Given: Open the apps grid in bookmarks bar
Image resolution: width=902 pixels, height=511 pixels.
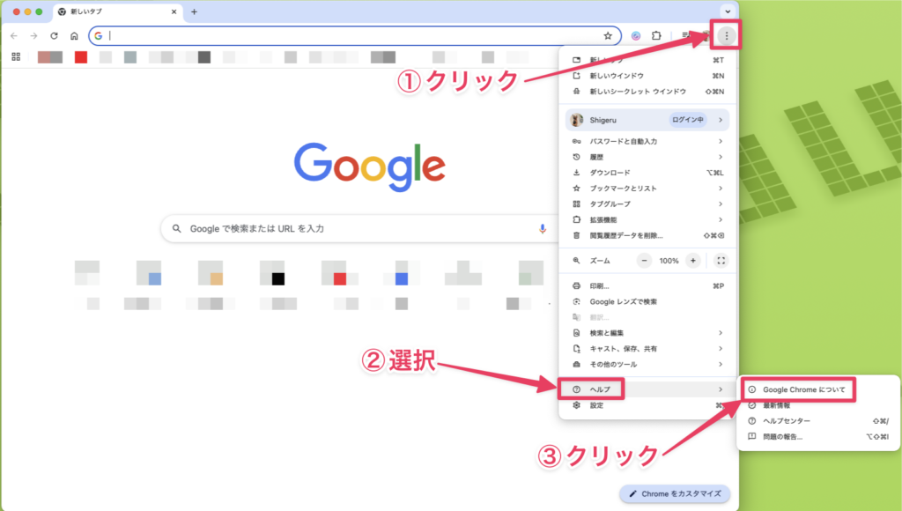Looking at the screenshot, I should coord(16,56).
